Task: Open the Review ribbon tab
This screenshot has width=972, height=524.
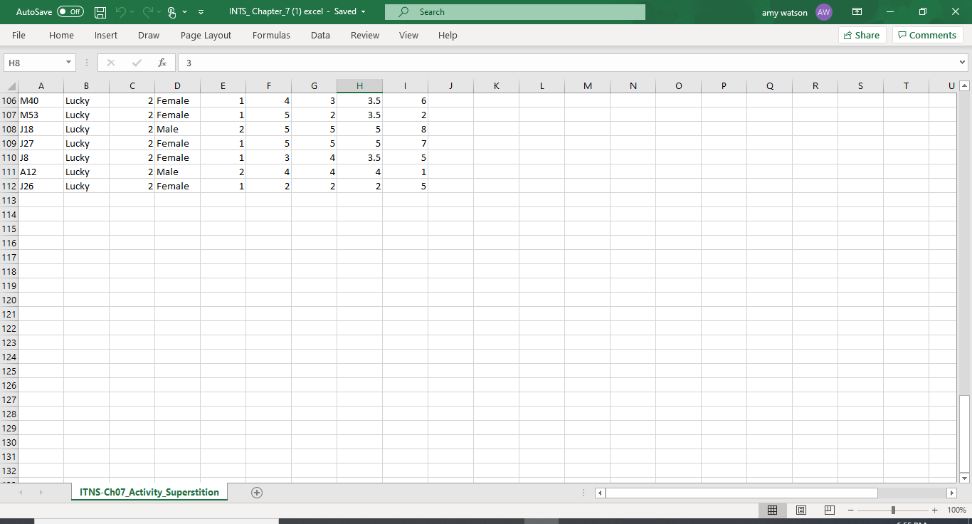Action: pos(365,35)
